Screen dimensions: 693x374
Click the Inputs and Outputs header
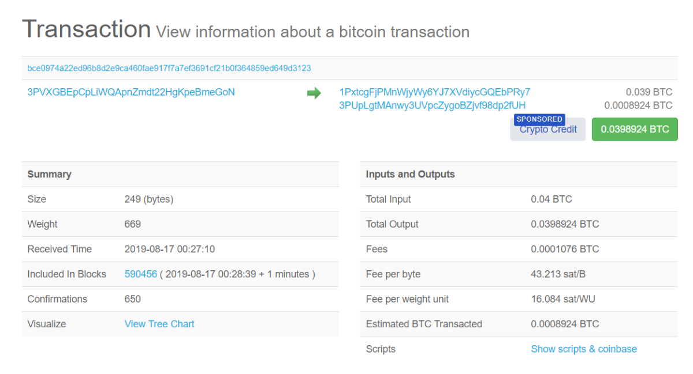519,174
